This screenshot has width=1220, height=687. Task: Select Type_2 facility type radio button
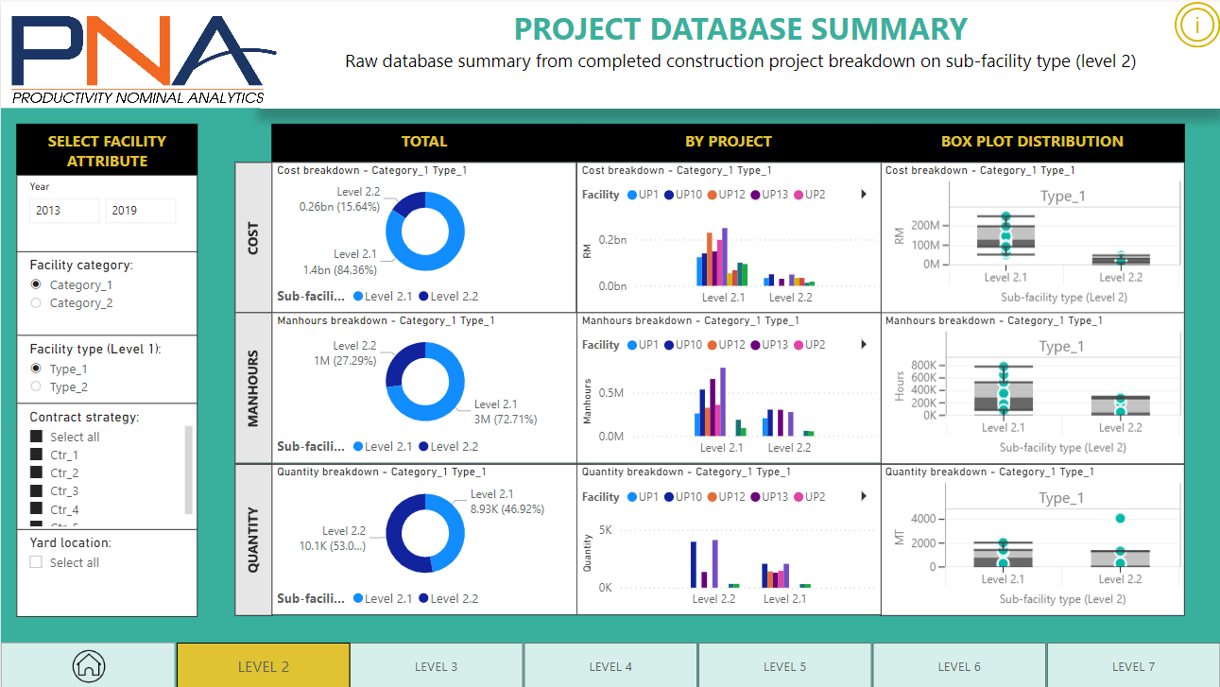pos(36,387)
